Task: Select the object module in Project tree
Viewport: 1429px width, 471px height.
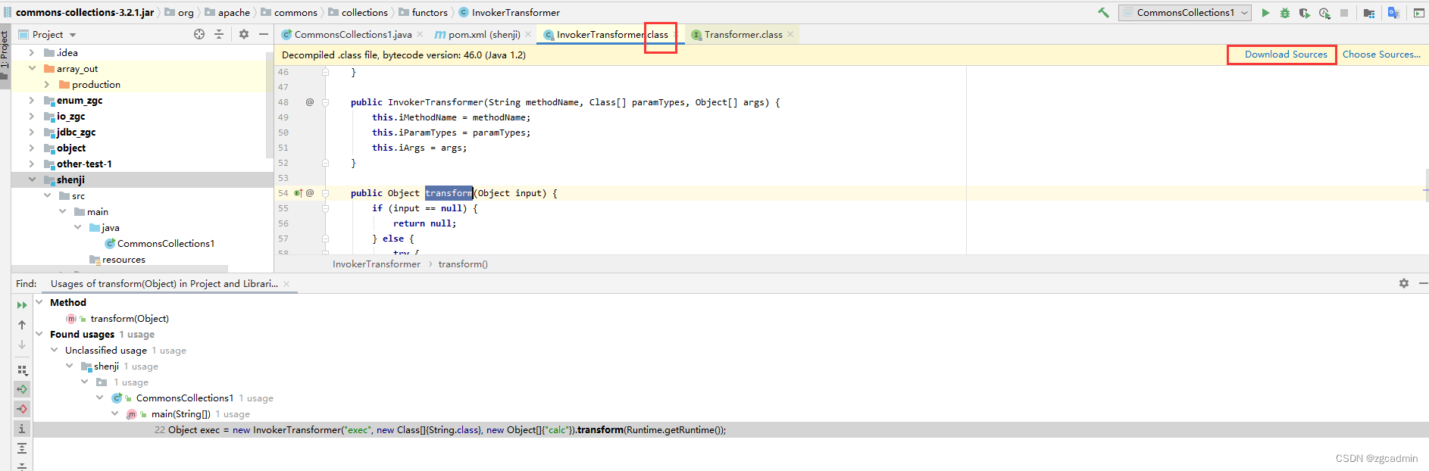Action: (x=65, y=148)
